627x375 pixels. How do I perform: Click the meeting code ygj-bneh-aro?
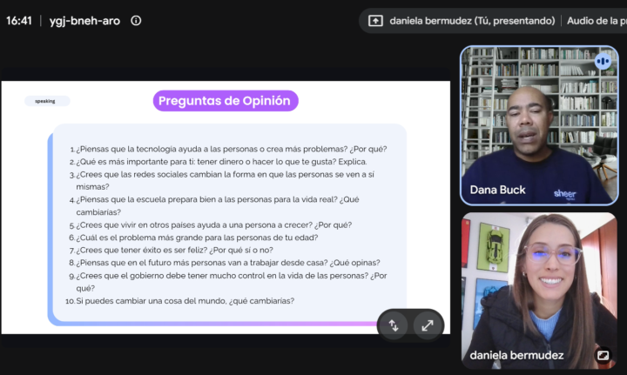pyautogui.click(x=84, y=21)
